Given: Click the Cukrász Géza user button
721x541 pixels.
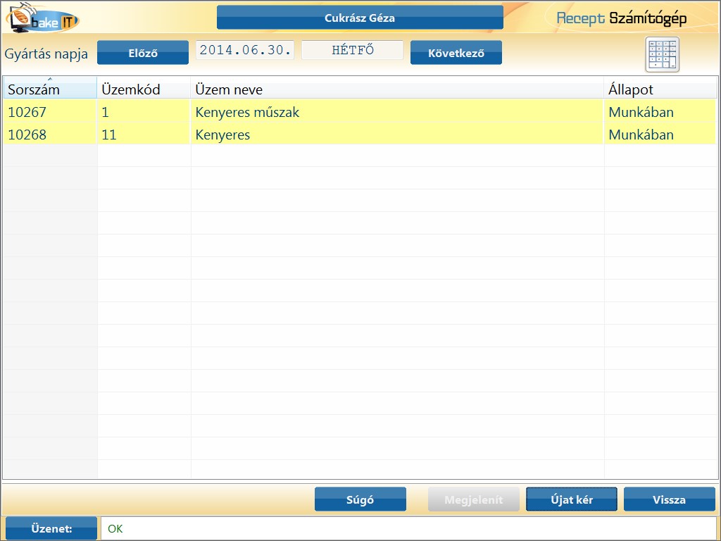Looking at the screenshot, I should click(360, 18).
